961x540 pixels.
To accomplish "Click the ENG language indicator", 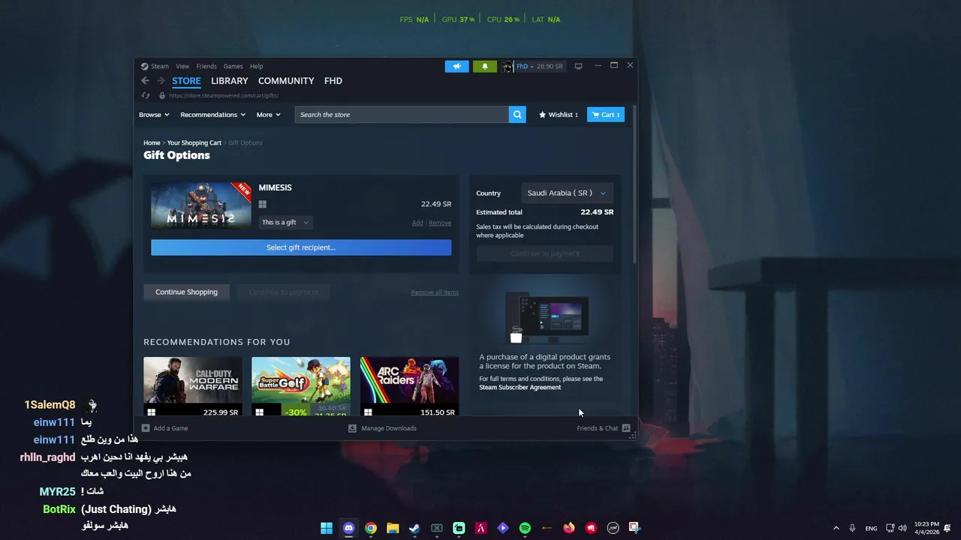I will point(871,528).
